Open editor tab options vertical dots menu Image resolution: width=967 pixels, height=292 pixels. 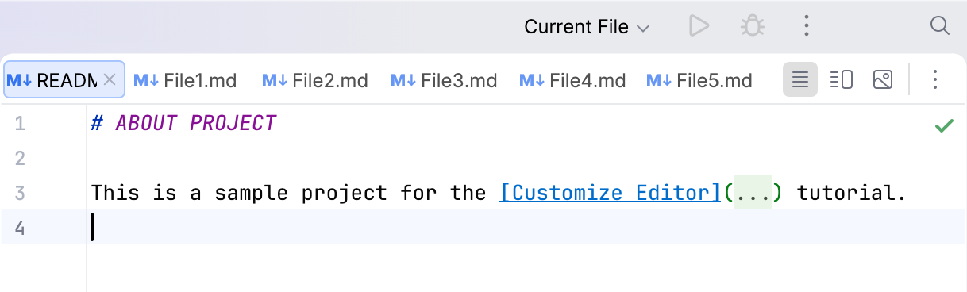pyautogui.click(x=935, y=79)
